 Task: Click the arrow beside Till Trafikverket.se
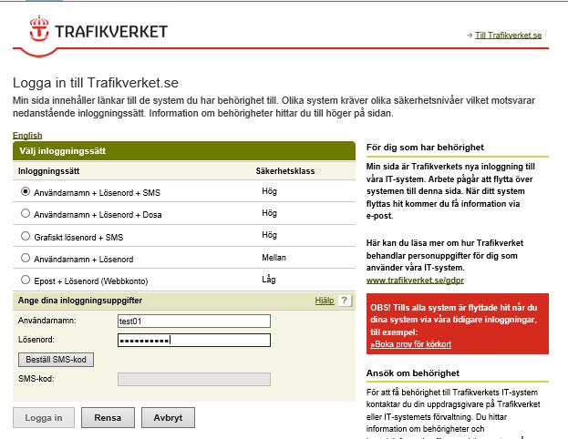coord(470,36)
